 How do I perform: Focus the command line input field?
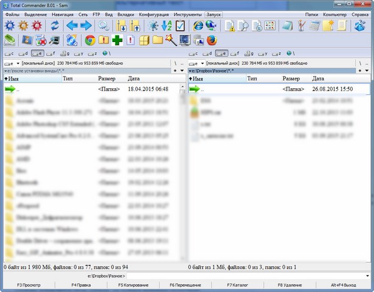(x=245, y=276)
